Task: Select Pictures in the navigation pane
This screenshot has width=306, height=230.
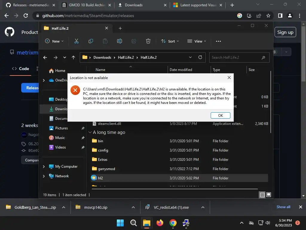Action: [x=62, y=128]
